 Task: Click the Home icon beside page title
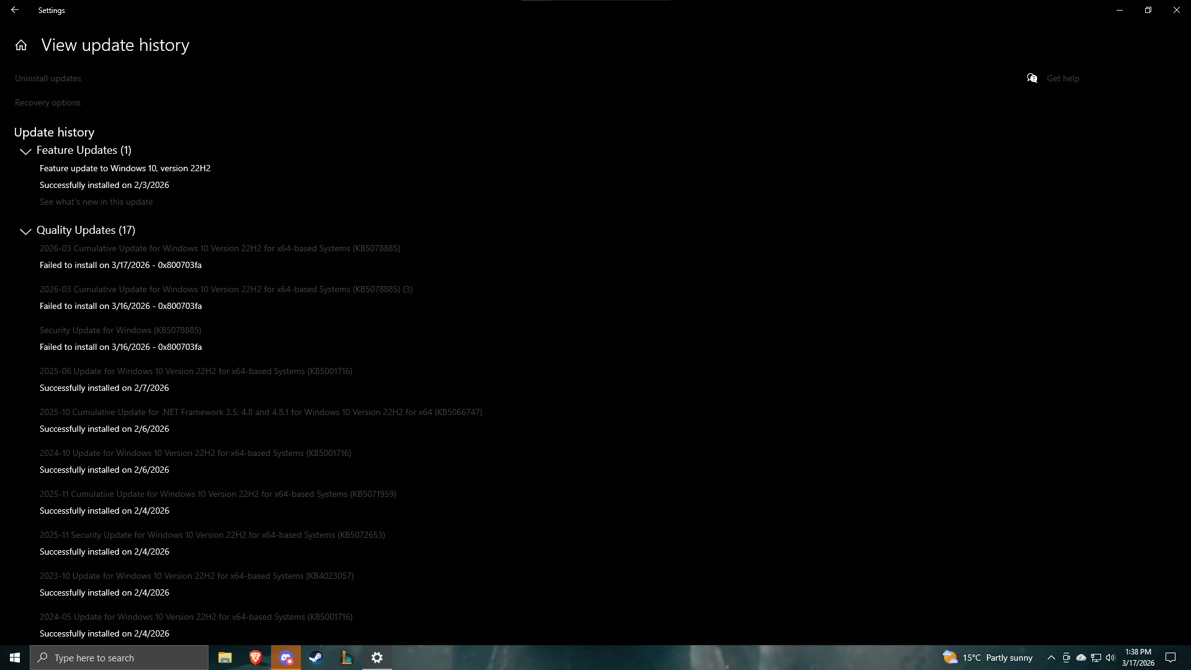[x=21, y=45]
